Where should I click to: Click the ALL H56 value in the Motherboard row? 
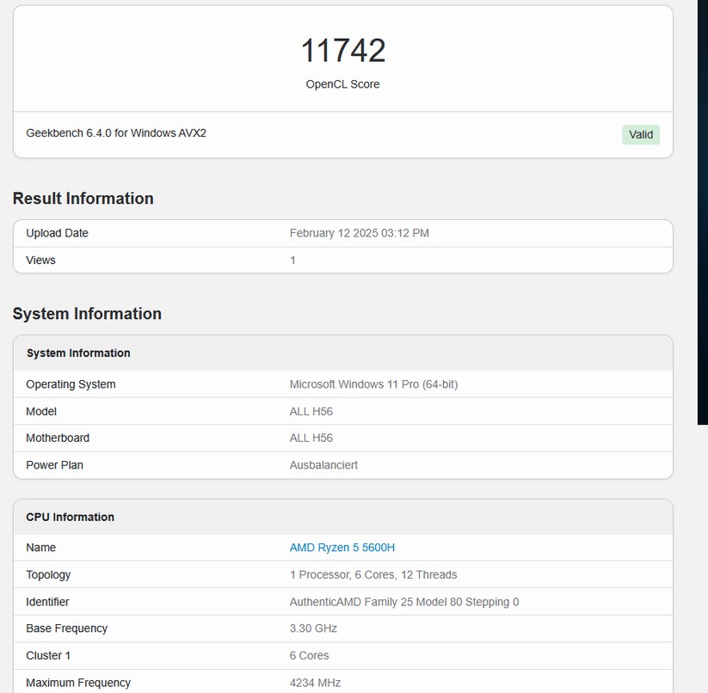(x=311, y=438)
